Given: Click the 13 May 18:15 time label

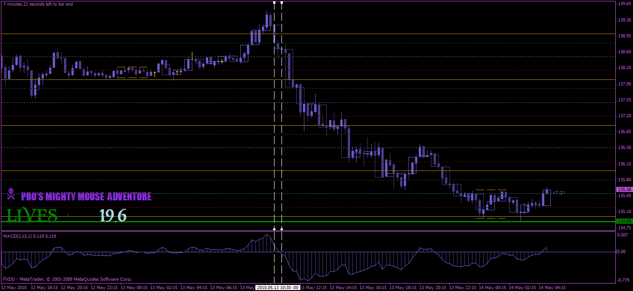Looking at the screenshot, I should tap(404, 288).
